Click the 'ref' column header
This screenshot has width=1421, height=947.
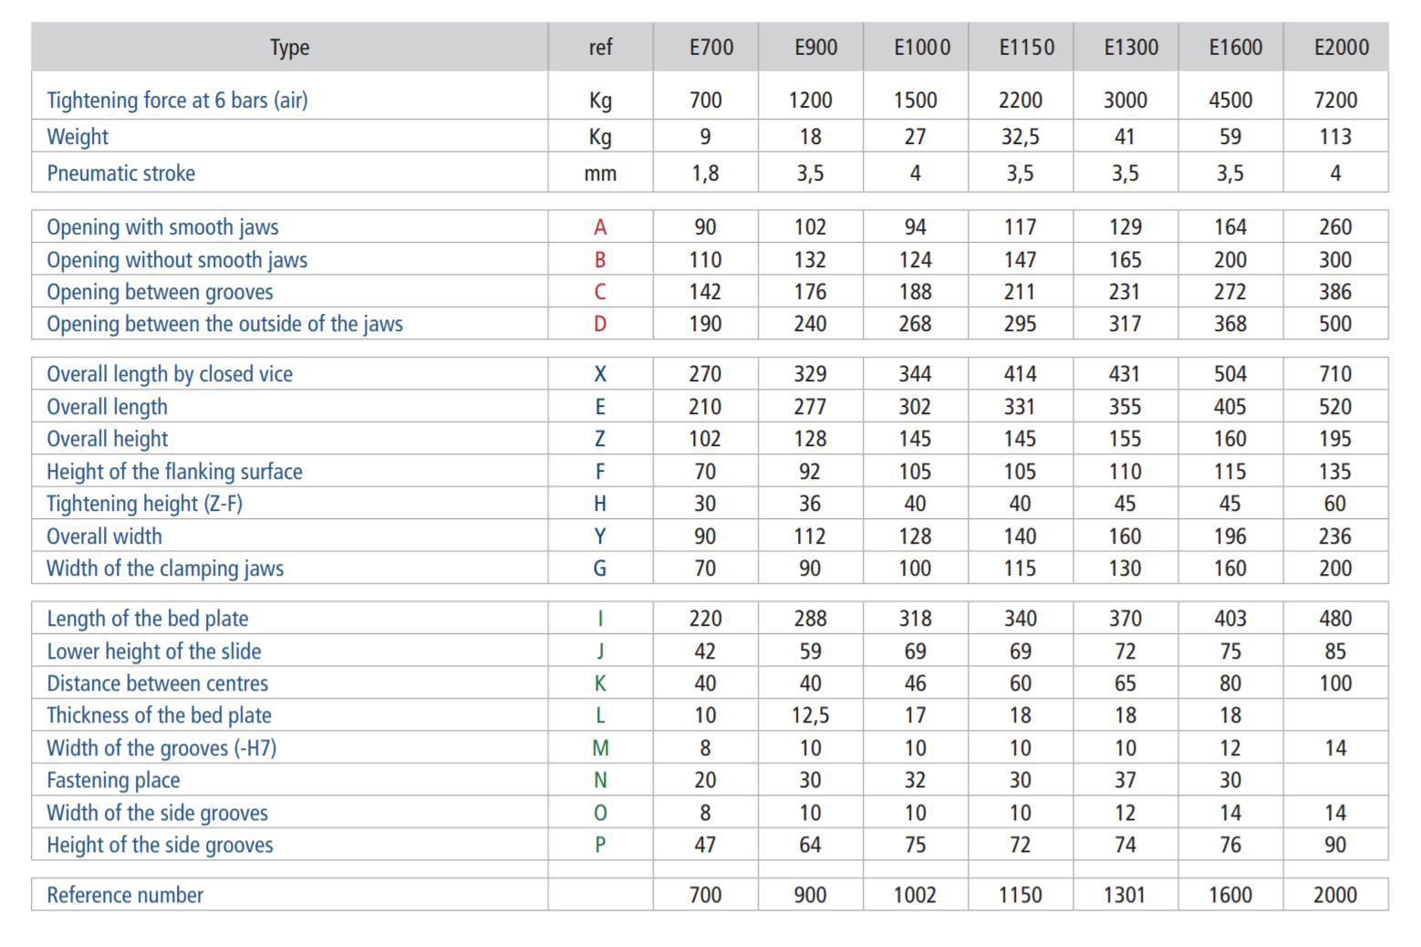600,47
